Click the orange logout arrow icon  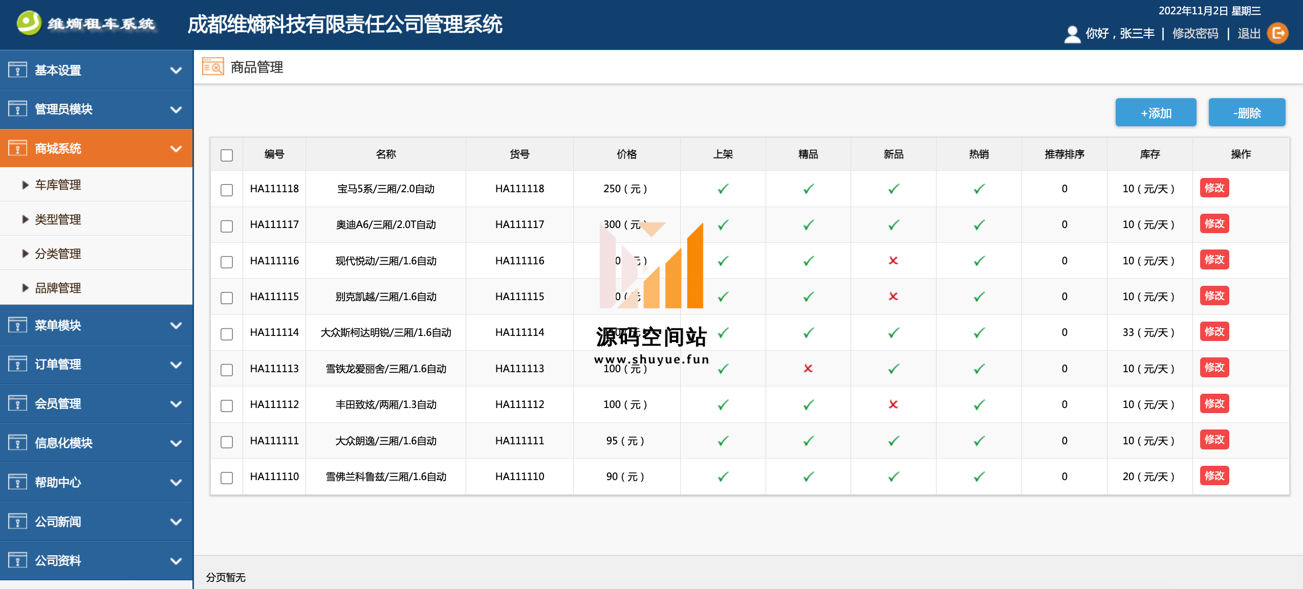pyautogui.click(x=1278, y=34)
